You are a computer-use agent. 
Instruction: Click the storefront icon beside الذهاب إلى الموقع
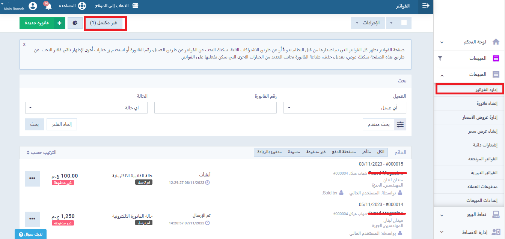click(x=135, y=6)
